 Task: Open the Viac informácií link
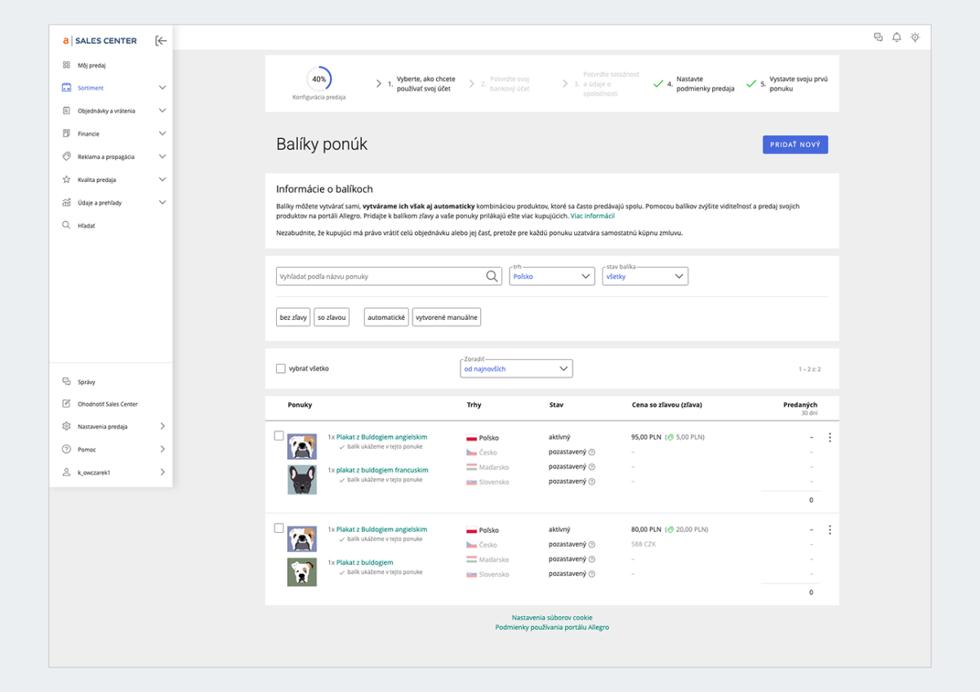pyautogui.click(x=592, y=216)
